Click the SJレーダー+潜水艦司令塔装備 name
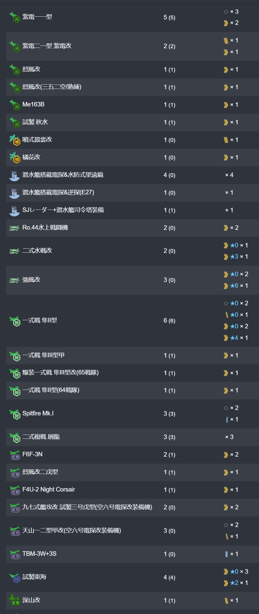259x614 pixels. [63, 210]
